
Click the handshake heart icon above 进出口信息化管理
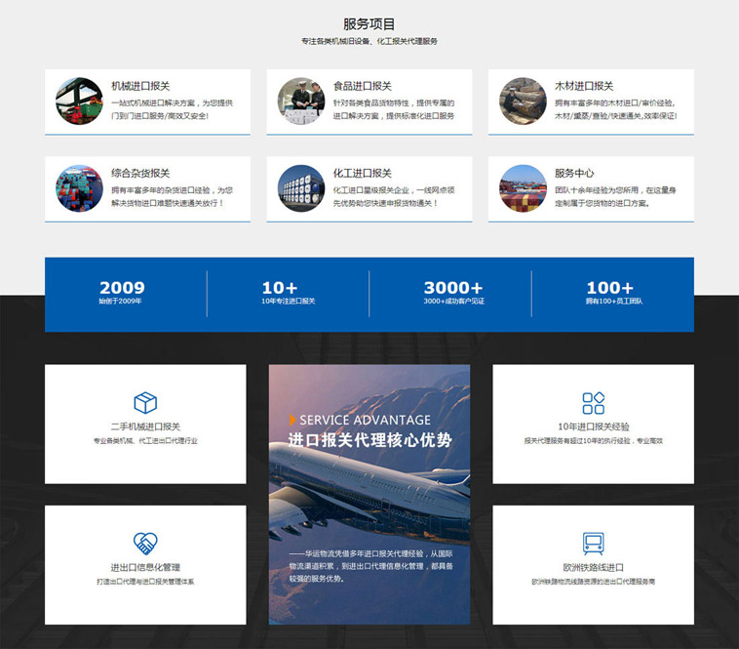145,543
